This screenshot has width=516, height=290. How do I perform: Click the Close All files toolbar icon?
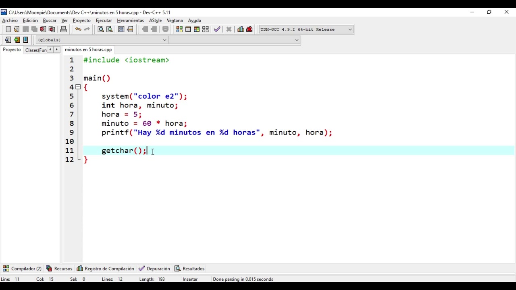click(x=52, y=29)
